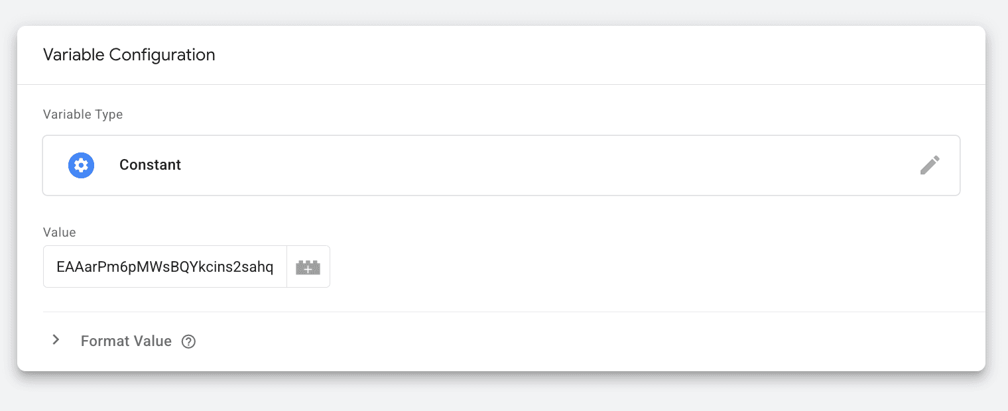Click the Variable Type label area
The height and width of the screenshot is (411, 1008).
(82, 114)
